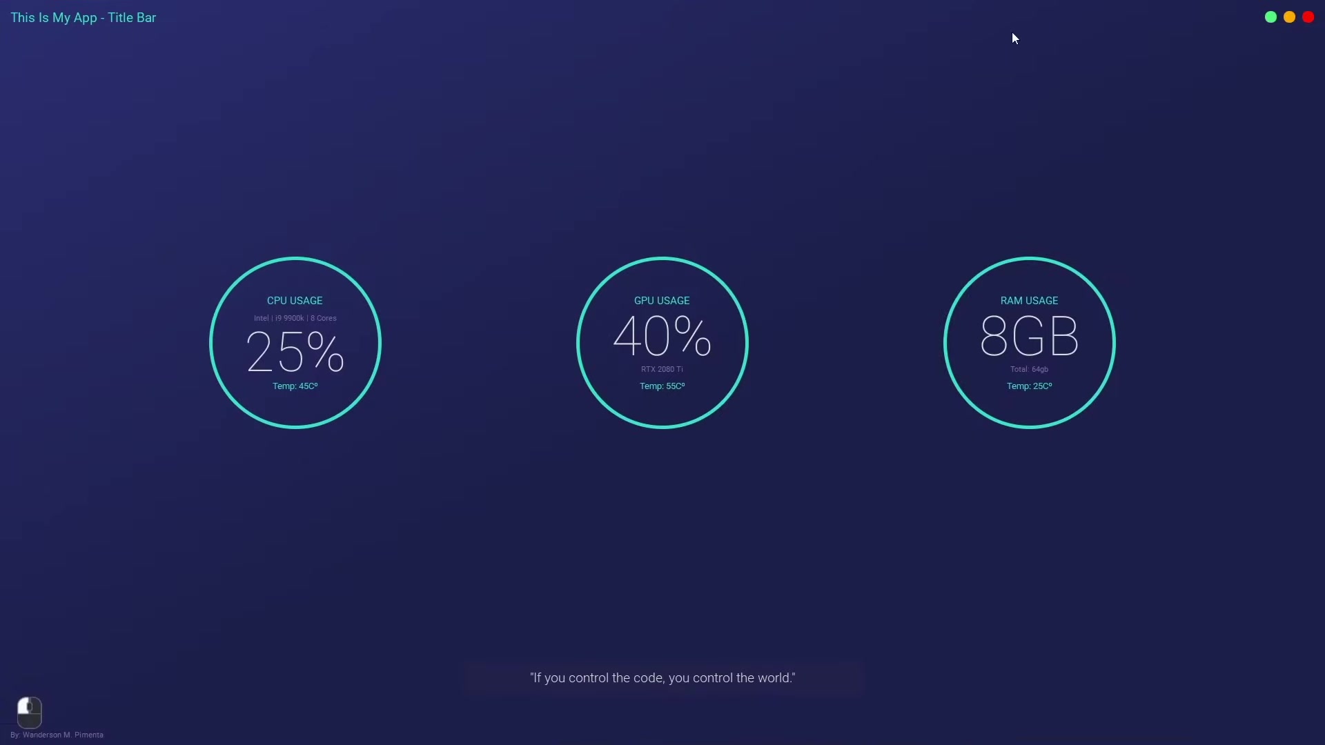Click the GPU USAGE circular gauge

tap(662, 342)
